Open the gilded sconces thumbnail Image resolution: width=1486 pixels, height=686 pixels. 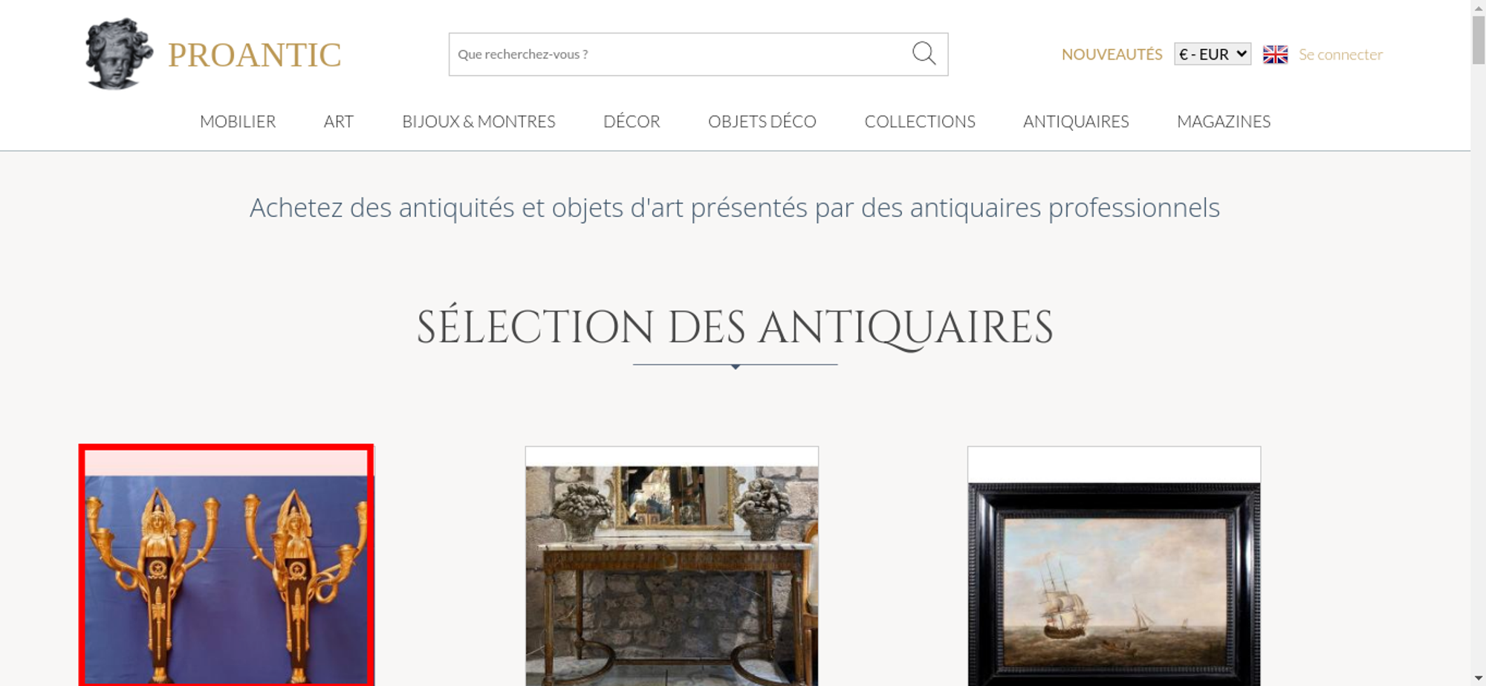pos(227,566)
